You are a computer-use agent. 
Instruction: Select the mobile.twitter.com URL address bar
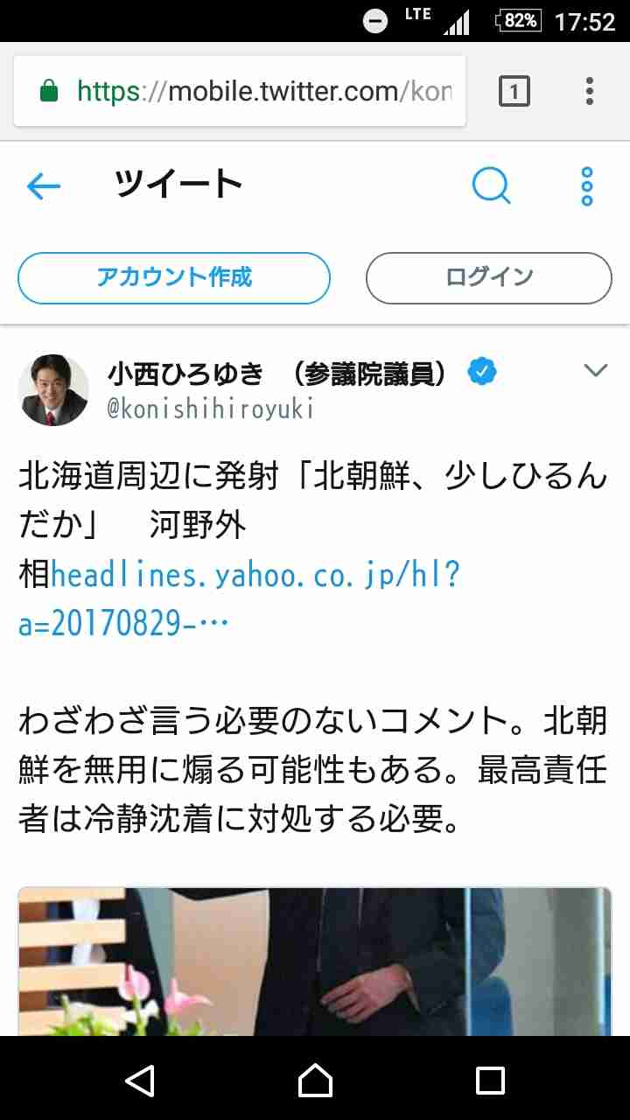240,91
